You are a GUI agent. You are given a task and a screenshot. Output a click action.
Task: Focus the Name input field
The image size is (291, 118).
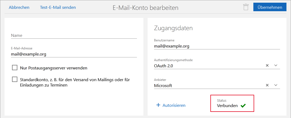click(74, 35)
